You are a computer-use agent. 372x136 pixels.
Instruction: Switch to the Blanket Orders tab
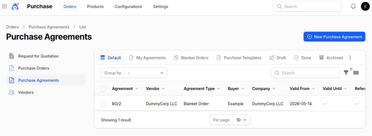[x=191, y=58]
